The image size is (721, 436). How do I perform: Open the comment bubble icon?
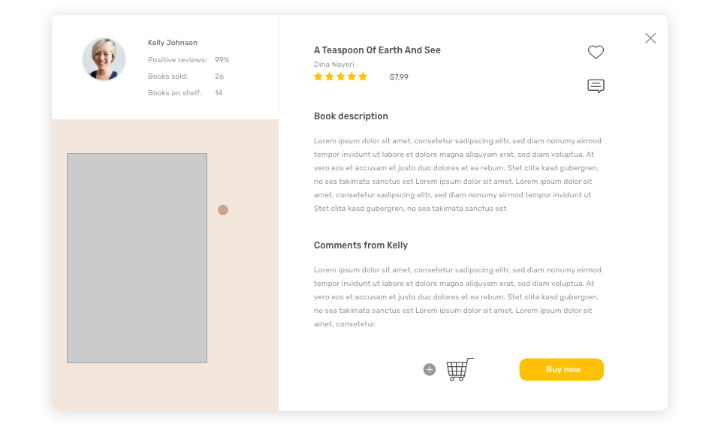coord(596,86)
